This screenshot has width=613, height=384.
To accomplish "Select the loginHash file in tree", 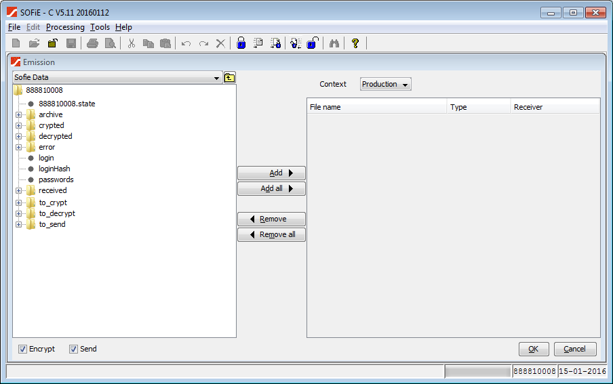I will (54, 169).
